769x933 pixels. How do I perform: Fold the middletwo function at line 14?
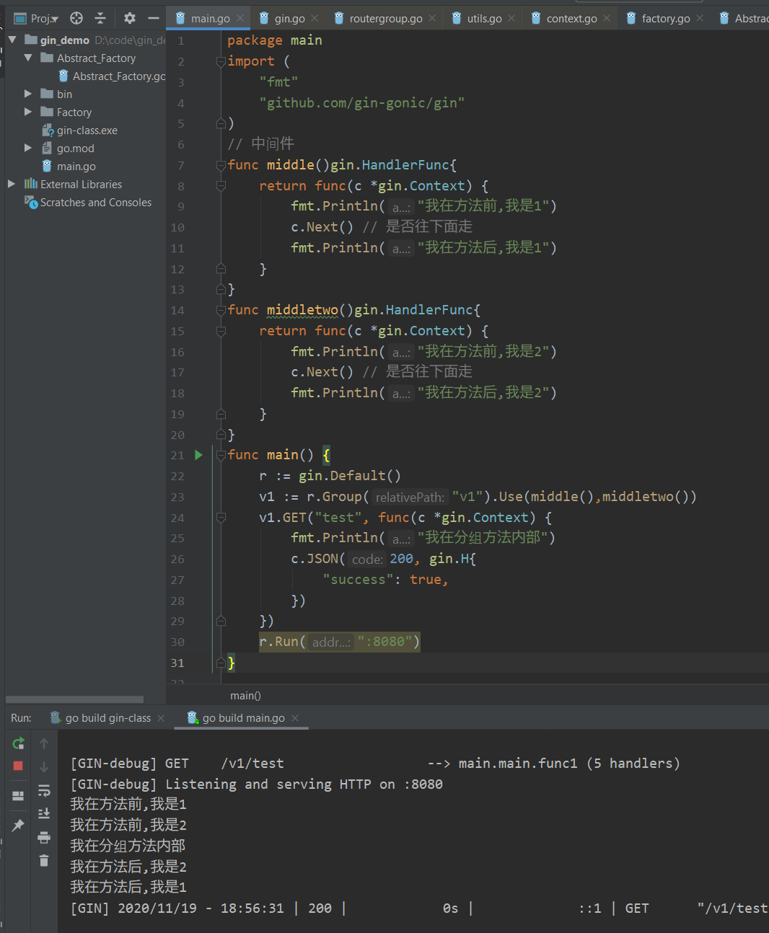coord(221,311)
